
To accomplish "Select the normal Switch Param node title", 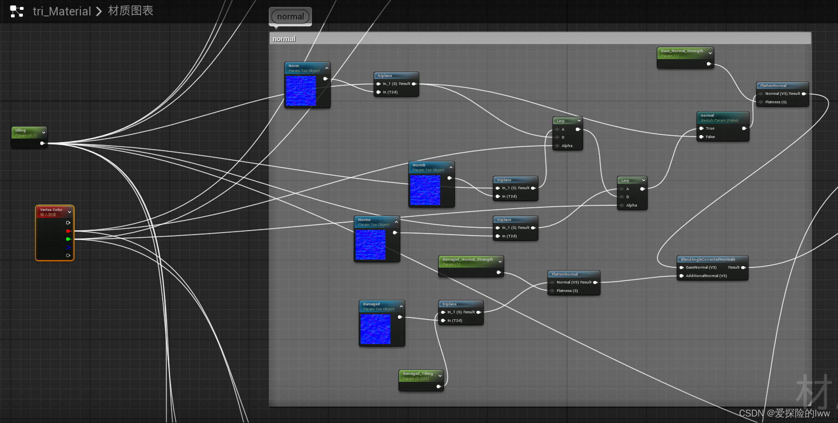I will click(x=707, y=115).
